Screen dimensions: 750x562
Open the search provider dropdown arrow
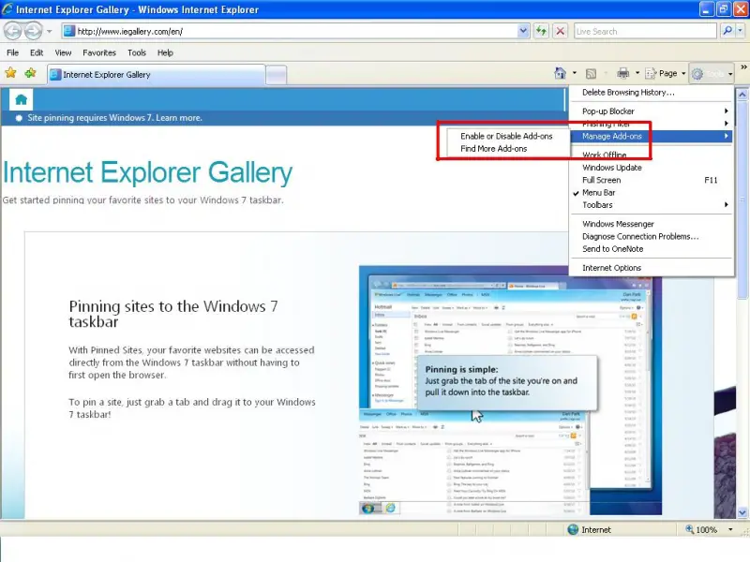pyautogui.click(x=740, y=31)
